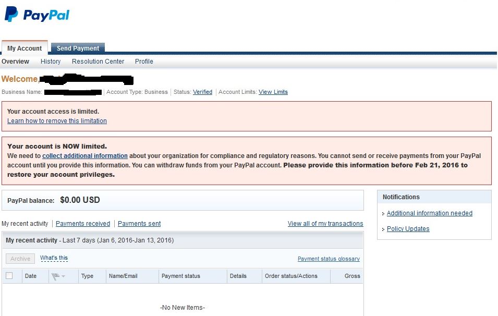The width and height of the screenshot is (498, 316).
Task: Follow the collect additional information link
Action: point(85,155)
